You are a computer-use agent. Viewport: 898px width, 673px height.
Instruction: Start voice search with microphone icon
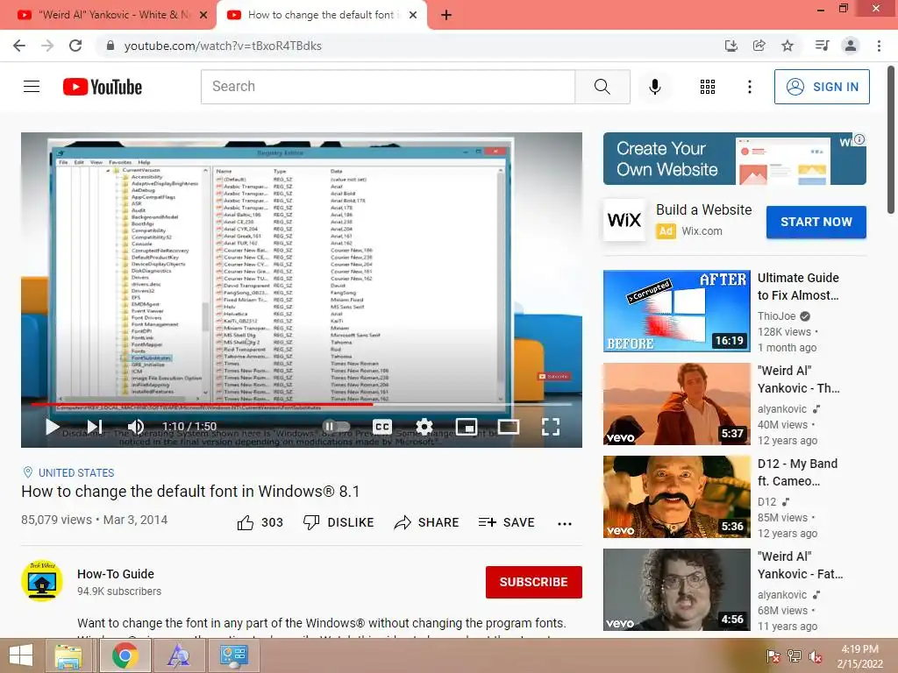click(x=655, y=87)
